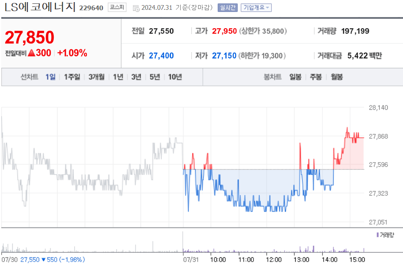Click the LS에코에너지 stock title
Viewport: 403px width, 274px height.
point(40,7)
